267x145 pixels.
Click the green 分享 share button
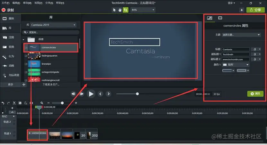(x=255, y=10)
